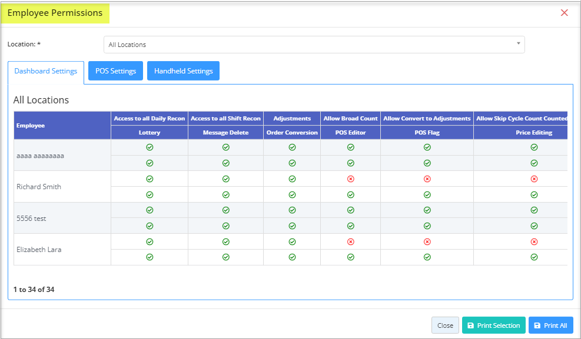Click Elizabeth Lara's POS Flag checkmark
Image resolution: width=581 pixels, height=339 pixels.
[427, 257]
